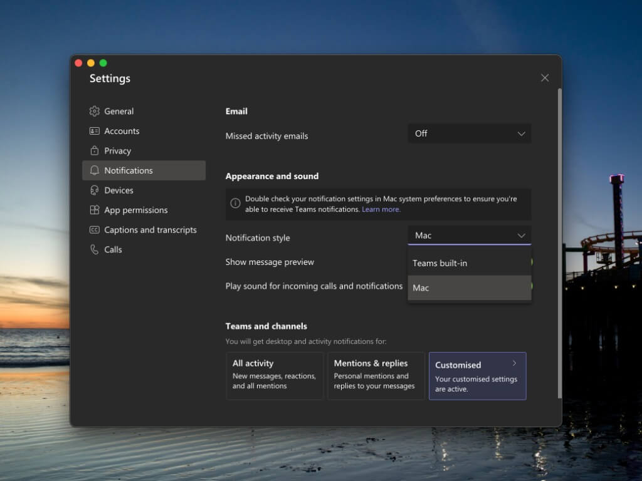Open the Learn more link
Viewport: 642px width, 481px height.
(x=381, y=209)
